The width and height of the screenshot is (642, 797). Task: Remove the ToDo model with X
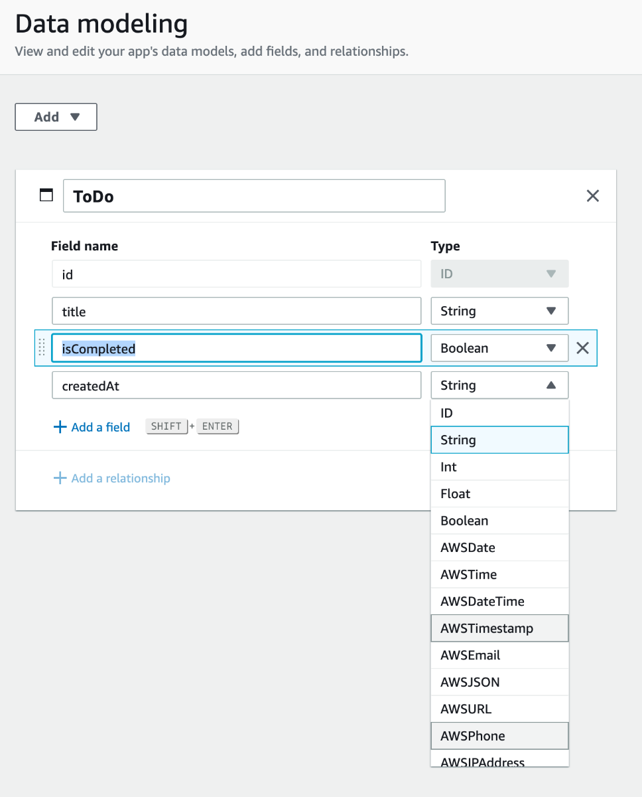point(593,196)
